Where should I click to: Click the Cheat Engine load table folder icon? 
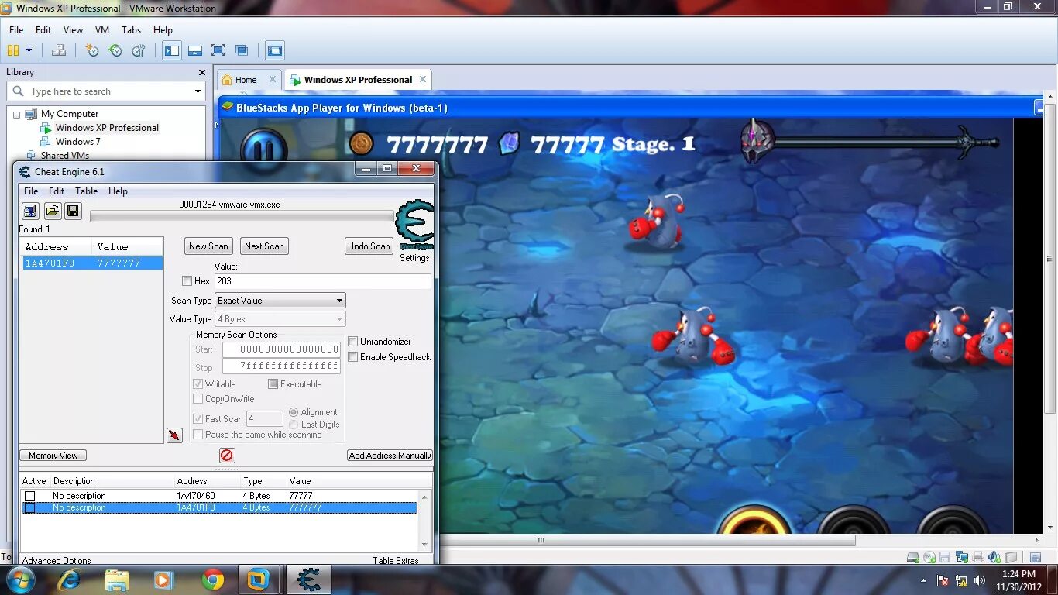pyautogui.click(x=52, y=211)
